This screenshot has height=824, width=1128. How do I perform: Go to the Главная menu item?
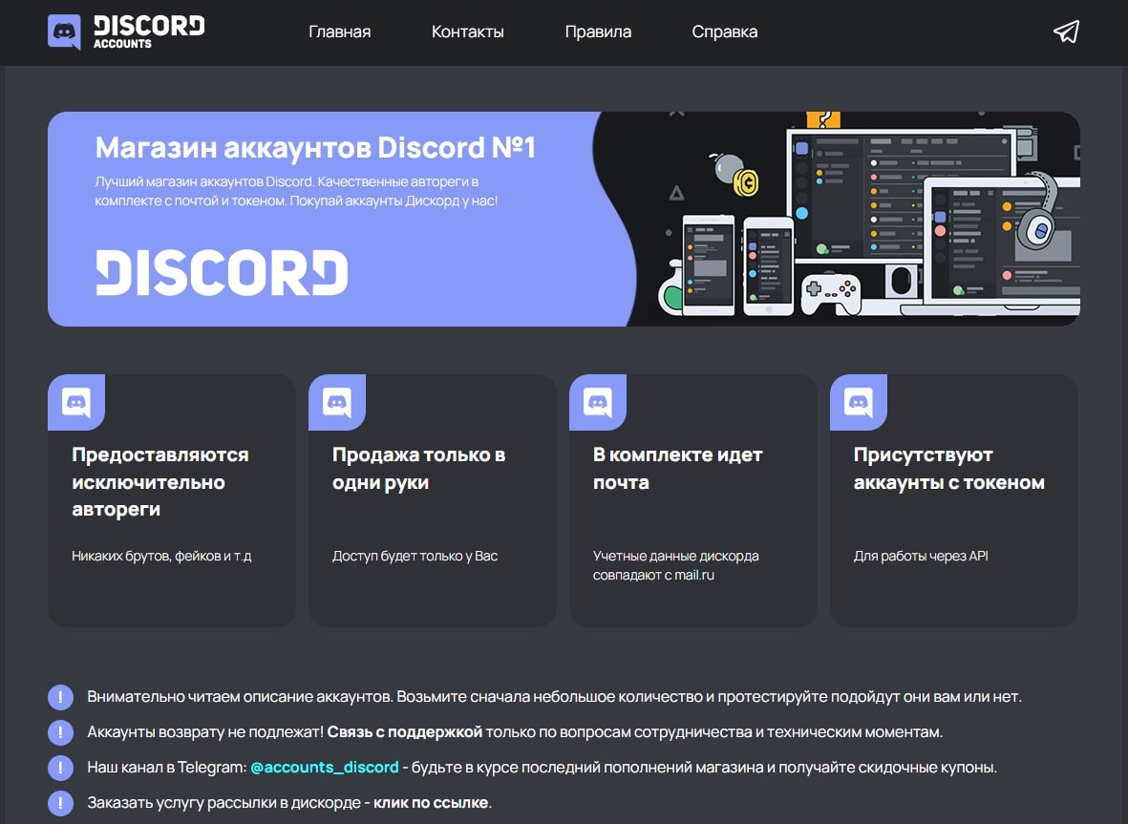(x=340, y=32)
